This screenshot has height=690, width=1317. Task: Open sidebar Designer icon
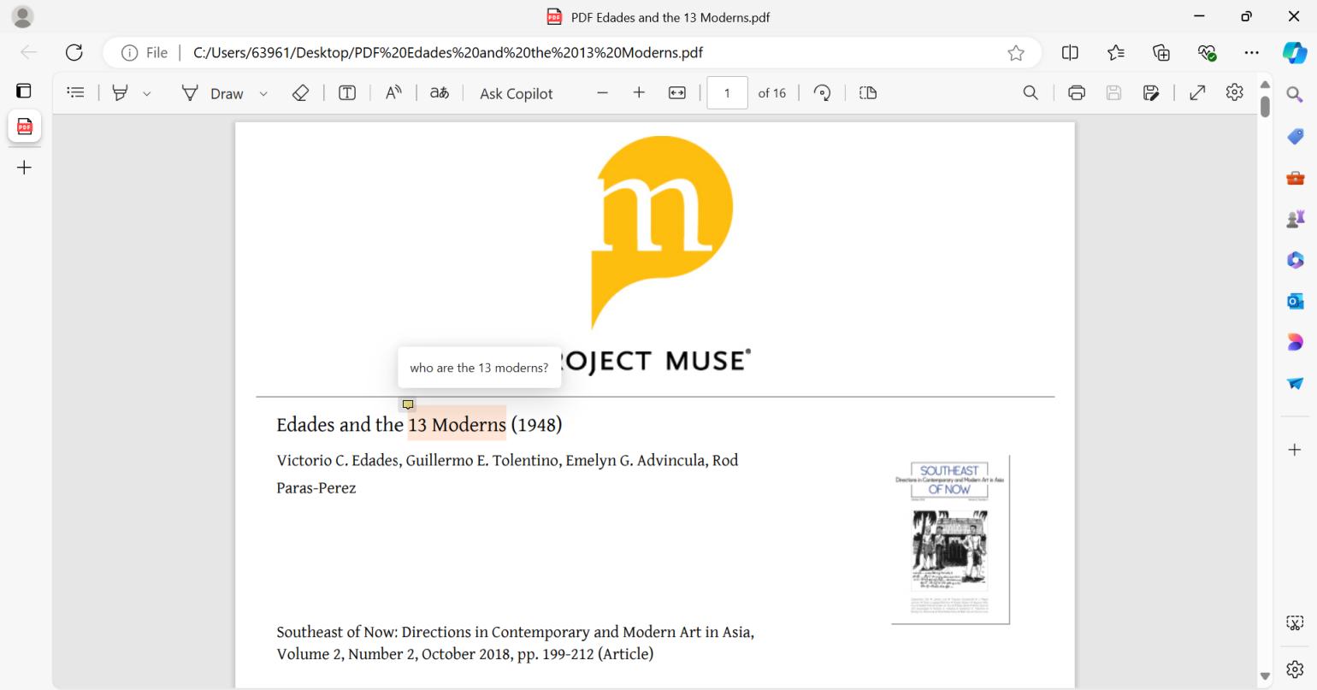(x=1295, y=342)
